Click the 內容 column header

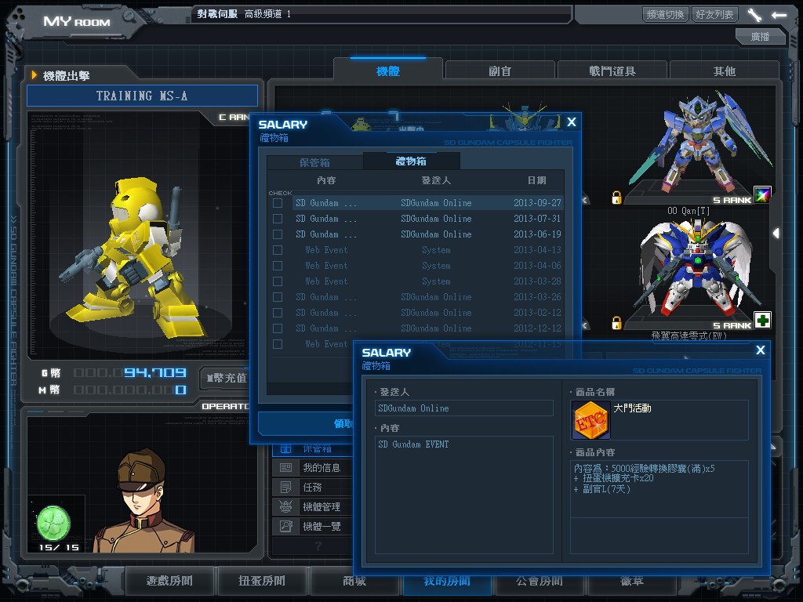pos(326,180)
